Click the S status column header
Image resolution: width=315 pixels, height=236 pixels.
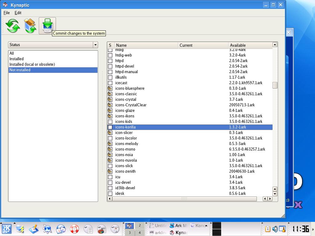111,45
